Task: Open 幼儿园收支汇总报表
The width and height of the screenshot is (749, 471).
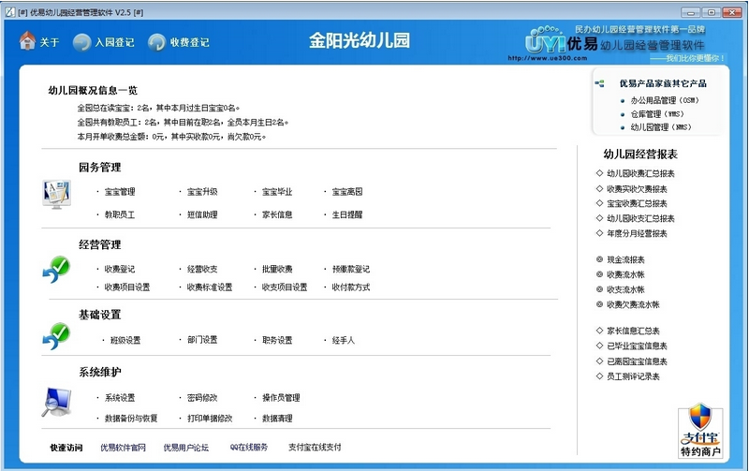Action: [x=640, y=219]
